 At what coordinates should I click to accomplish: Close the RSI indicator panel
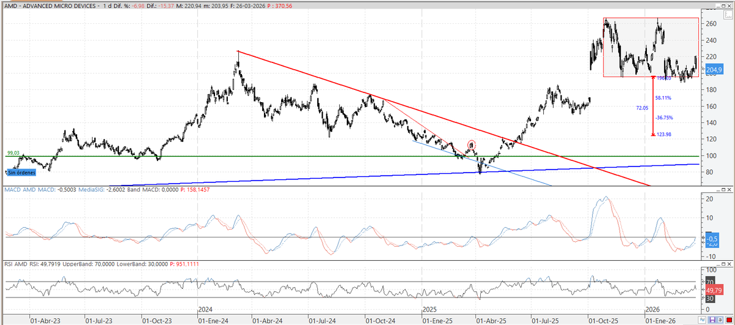coord(729,264)
